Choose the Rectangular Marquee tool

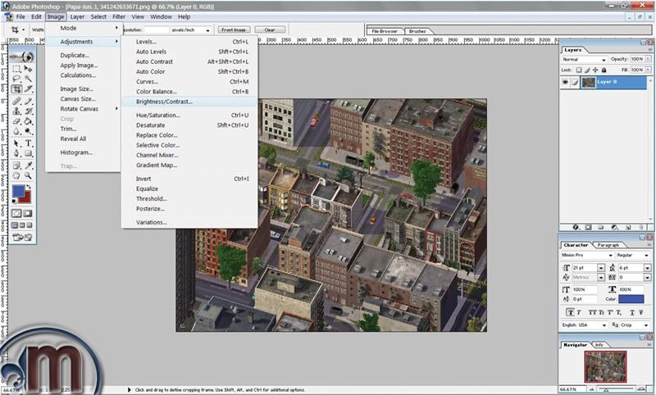pyautogui.click(x=17, y=67)
